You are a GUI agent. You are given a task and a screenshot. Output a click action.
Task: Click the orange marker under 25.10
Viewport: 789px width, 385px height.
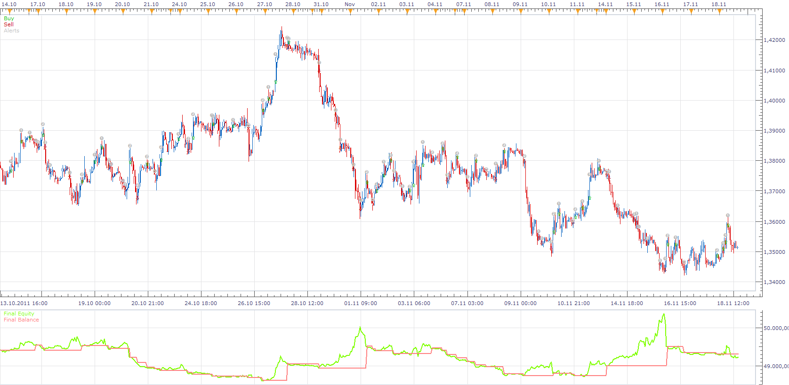(208, 11)
